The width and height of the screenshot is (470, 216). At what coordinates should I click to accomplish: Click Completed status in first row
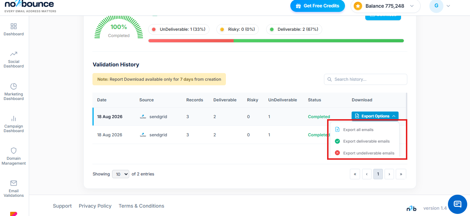(319, 117)
